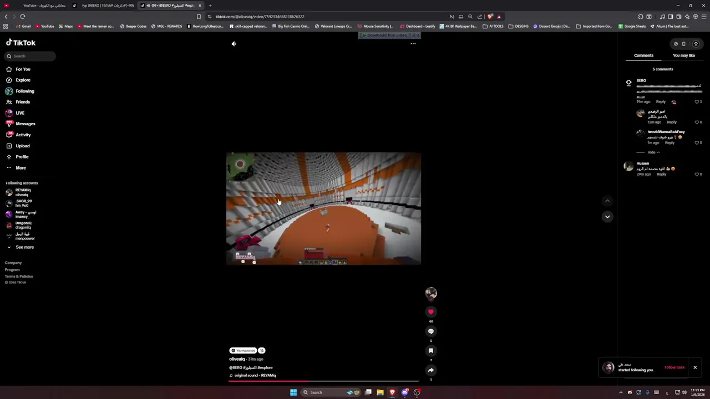Switch to the Comments tab
The image size is (710, 399).
(x=643, y=55)
